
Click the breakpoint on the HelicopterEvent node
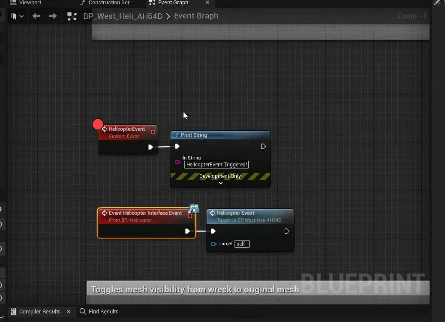(98, 125)
